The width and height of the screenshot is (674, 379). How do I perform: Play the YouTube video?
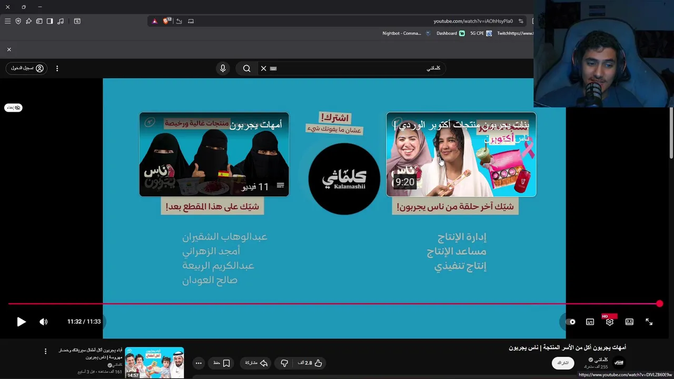click(x=21, y=322)
